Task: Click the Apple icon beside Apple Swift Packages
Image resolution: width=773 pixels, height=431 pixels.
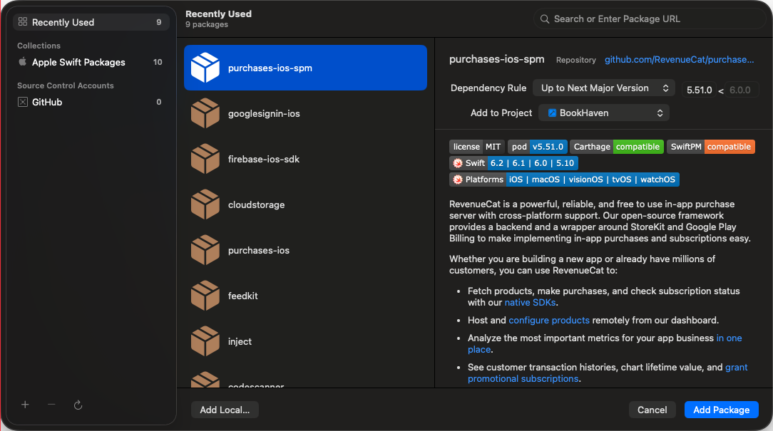Action: click(21, 62)
